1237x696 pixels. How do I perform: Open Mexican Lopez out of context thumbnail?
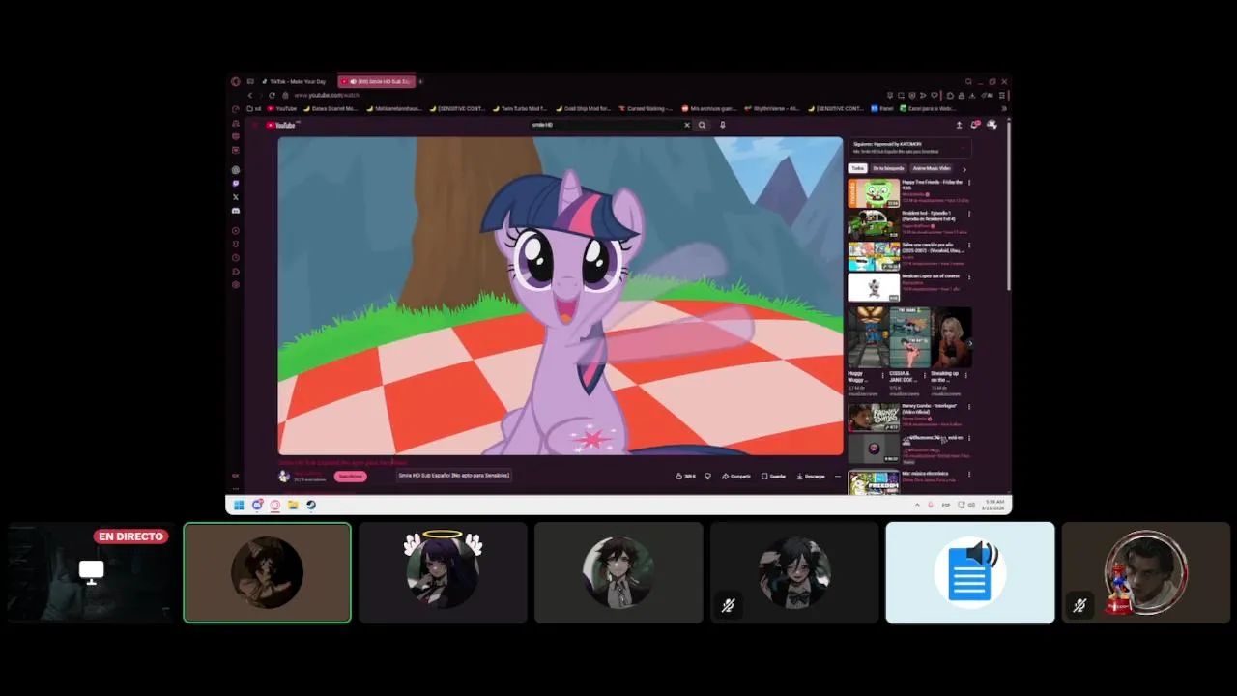[874, 287]
